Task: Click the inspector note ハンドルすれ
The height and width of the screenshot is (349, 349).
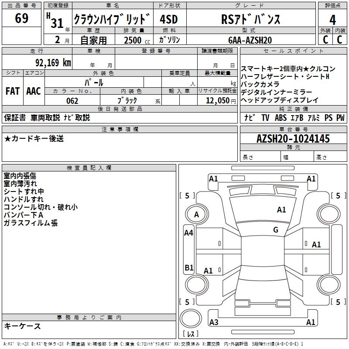Action: coord(24,199)
